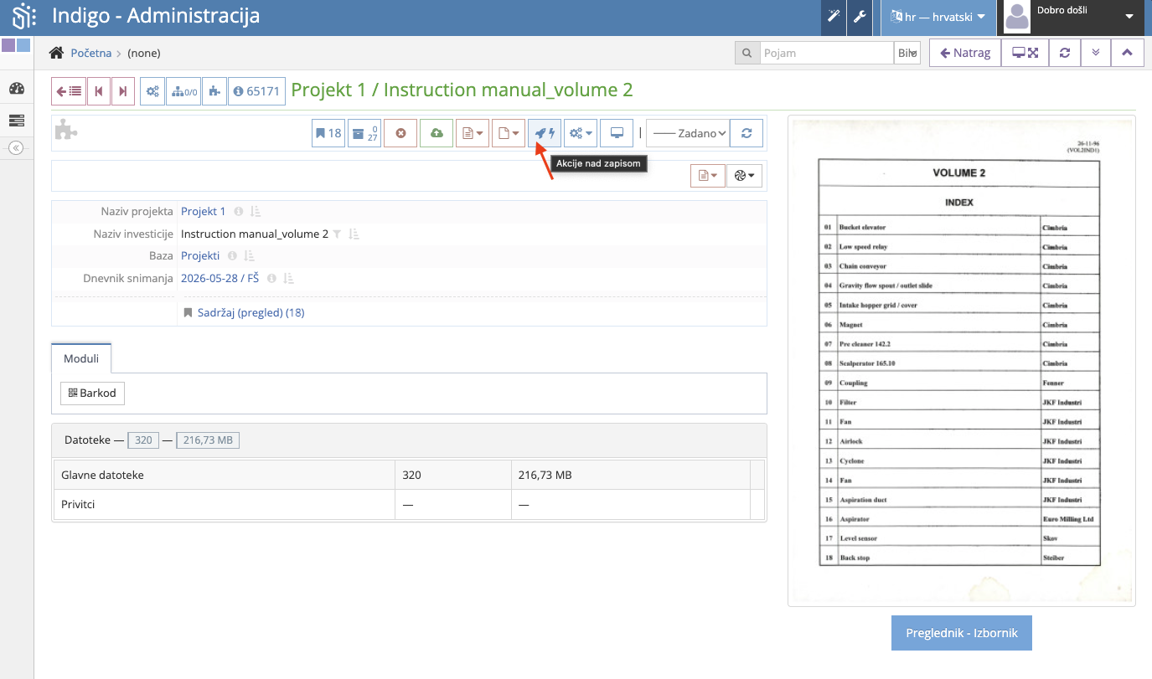Click the back-to-list arrow button
This screenshot has height=679, width=1152.
click(69, 91)
